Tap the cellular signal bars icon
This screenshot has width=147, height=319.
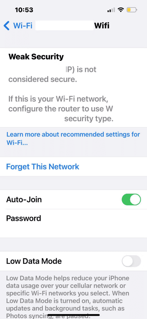pos(111,10)
